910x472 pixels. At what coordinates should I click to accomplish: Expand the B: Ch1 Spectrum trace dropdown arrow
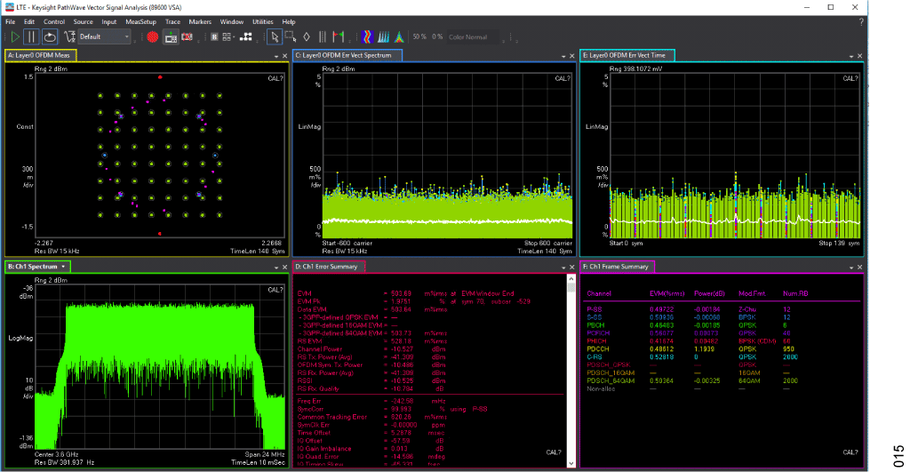tap(64, 267)
